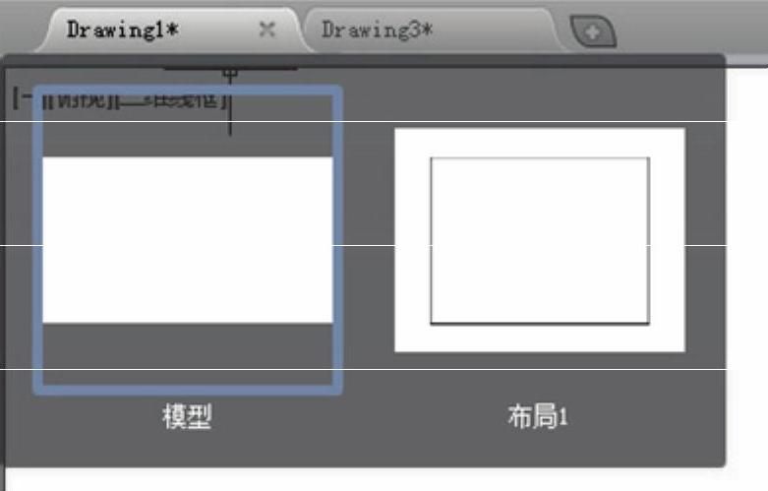Image resolution: width=768 pixels, height=491 pixels.
Task: Click the white drawing area in 模型 preview
Action: click(187, 239)
